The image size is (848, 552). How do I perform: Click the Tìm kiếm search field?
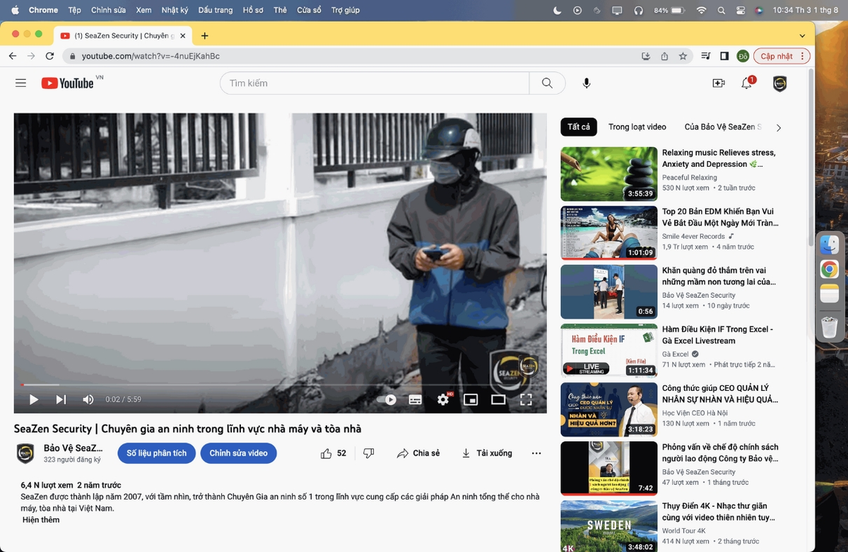point(375,83)
